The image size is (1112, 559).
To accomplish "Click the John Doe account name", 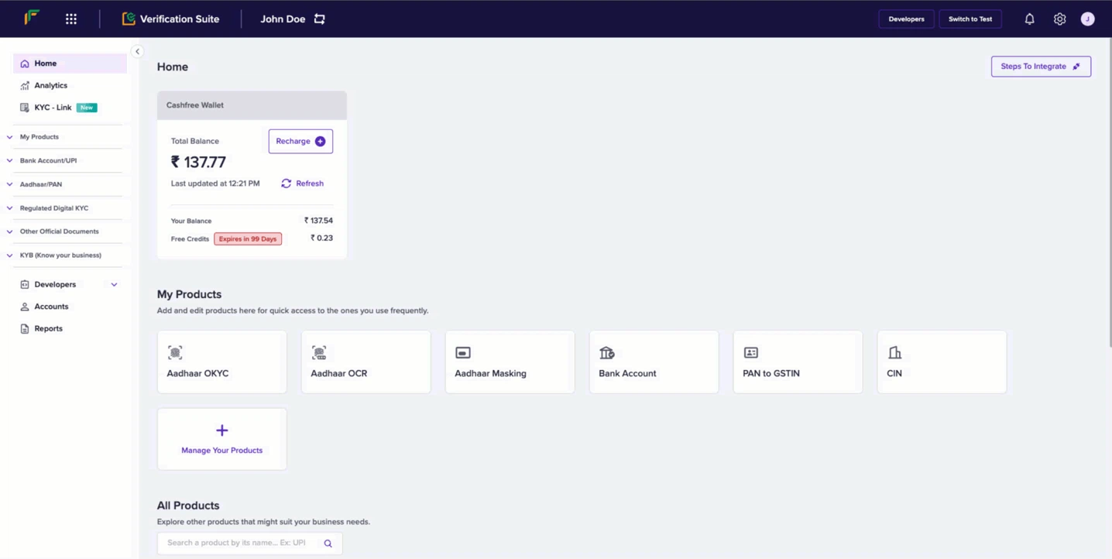I will click(x=283, y=19).
